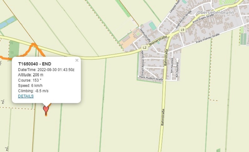The image size is (249, 152).
Task: Click the Wienerstraße street label
Action: pos(158,41)
